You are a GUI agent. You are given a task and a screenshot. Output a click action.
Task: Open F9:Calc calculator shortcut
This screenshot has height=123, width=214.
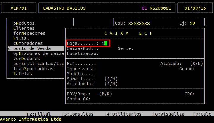click(x=202, y=114)
